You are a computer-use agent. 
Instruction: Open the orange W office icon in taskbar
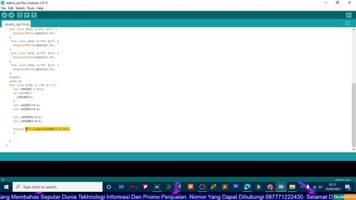coord(191,187)
